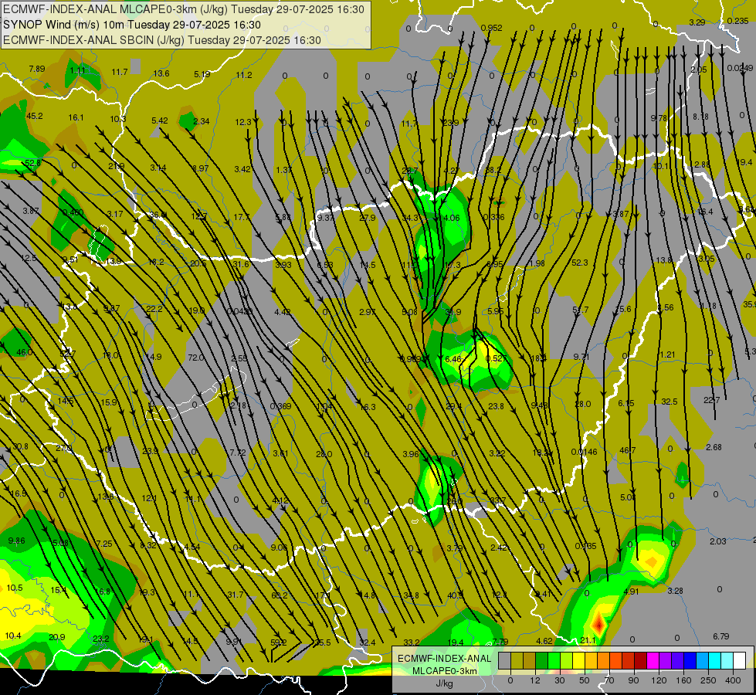Click the orange CAPE maximum spot
Image resolution: width=756 pixels, height=695 pixels.
tap(652, 562)
